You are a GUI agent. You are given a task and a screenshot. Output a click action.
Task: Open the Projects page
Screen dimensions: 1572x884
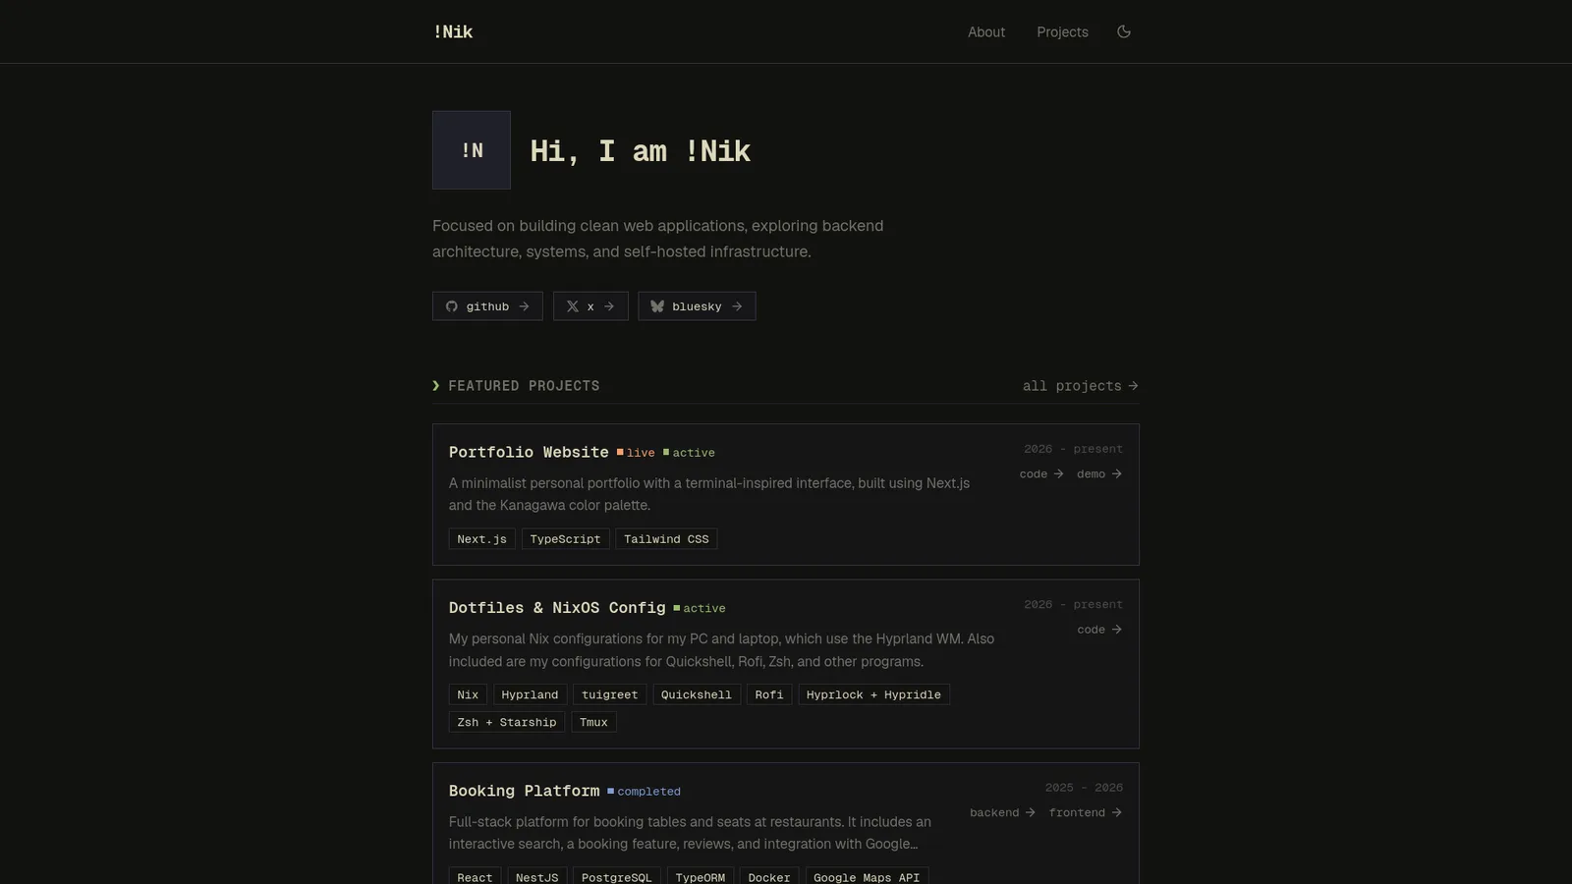click(x=1062, y=32)
